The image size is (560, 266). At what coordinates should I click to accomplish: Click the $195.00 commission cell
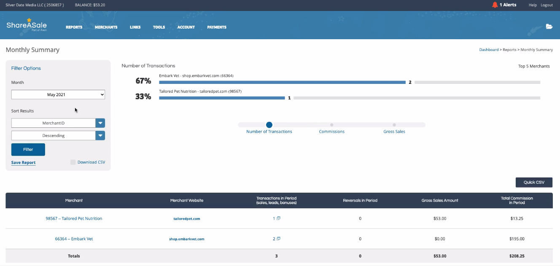click(x=517, y=239)
